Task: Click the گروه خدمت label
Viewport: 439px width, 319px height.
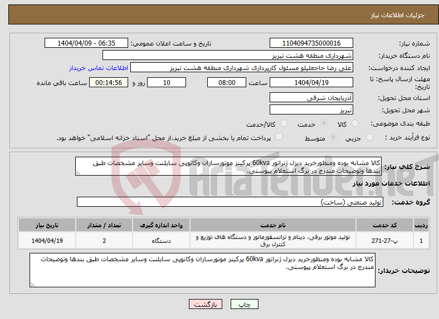Action: [411, 202]
